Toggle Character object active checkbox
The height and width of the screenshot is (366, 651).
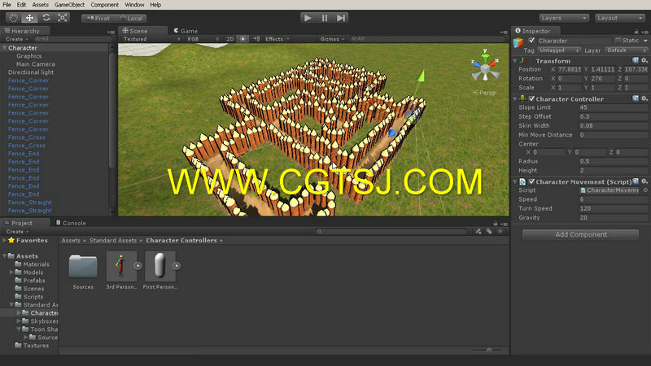click(531, 40)
